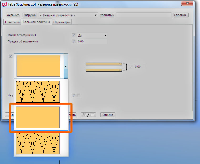The width and height of the screenshot is (200, 164).
Task: Open the Параметры tab
Action: point(62,22)
